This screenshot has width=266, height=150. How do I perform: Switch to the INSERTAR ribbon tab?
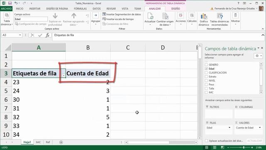(x=35, y=8)
